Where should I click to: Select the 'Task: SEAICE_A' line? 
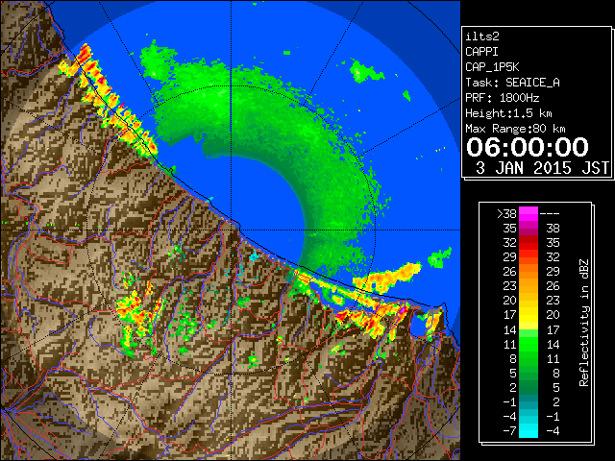coord(512,83)
